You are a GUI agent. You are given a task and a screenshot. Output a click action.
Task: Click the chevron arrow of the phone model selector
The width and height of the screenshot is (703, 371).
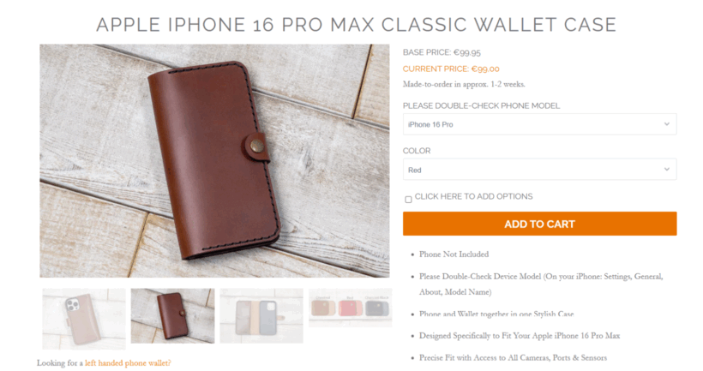pyautogui.click(x=667, y=124)
